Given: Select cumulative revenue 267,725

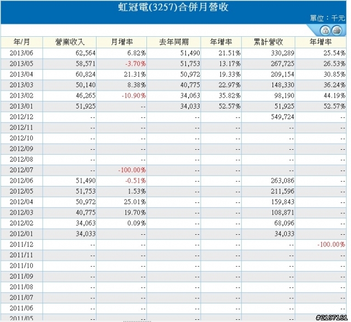Looking at the screenshot, I should (x=282, y=64).
